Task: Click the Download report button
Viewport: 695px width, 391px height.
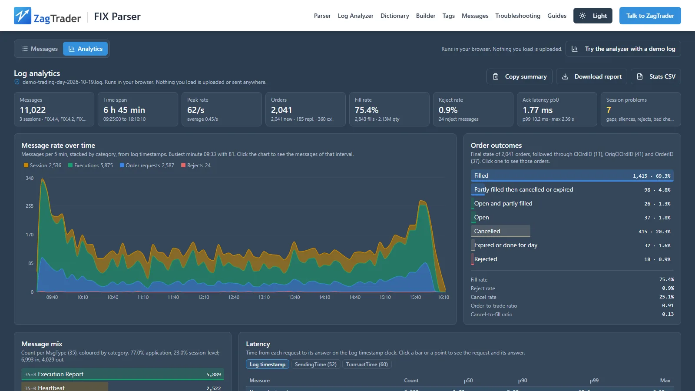Action: (592, 76)
